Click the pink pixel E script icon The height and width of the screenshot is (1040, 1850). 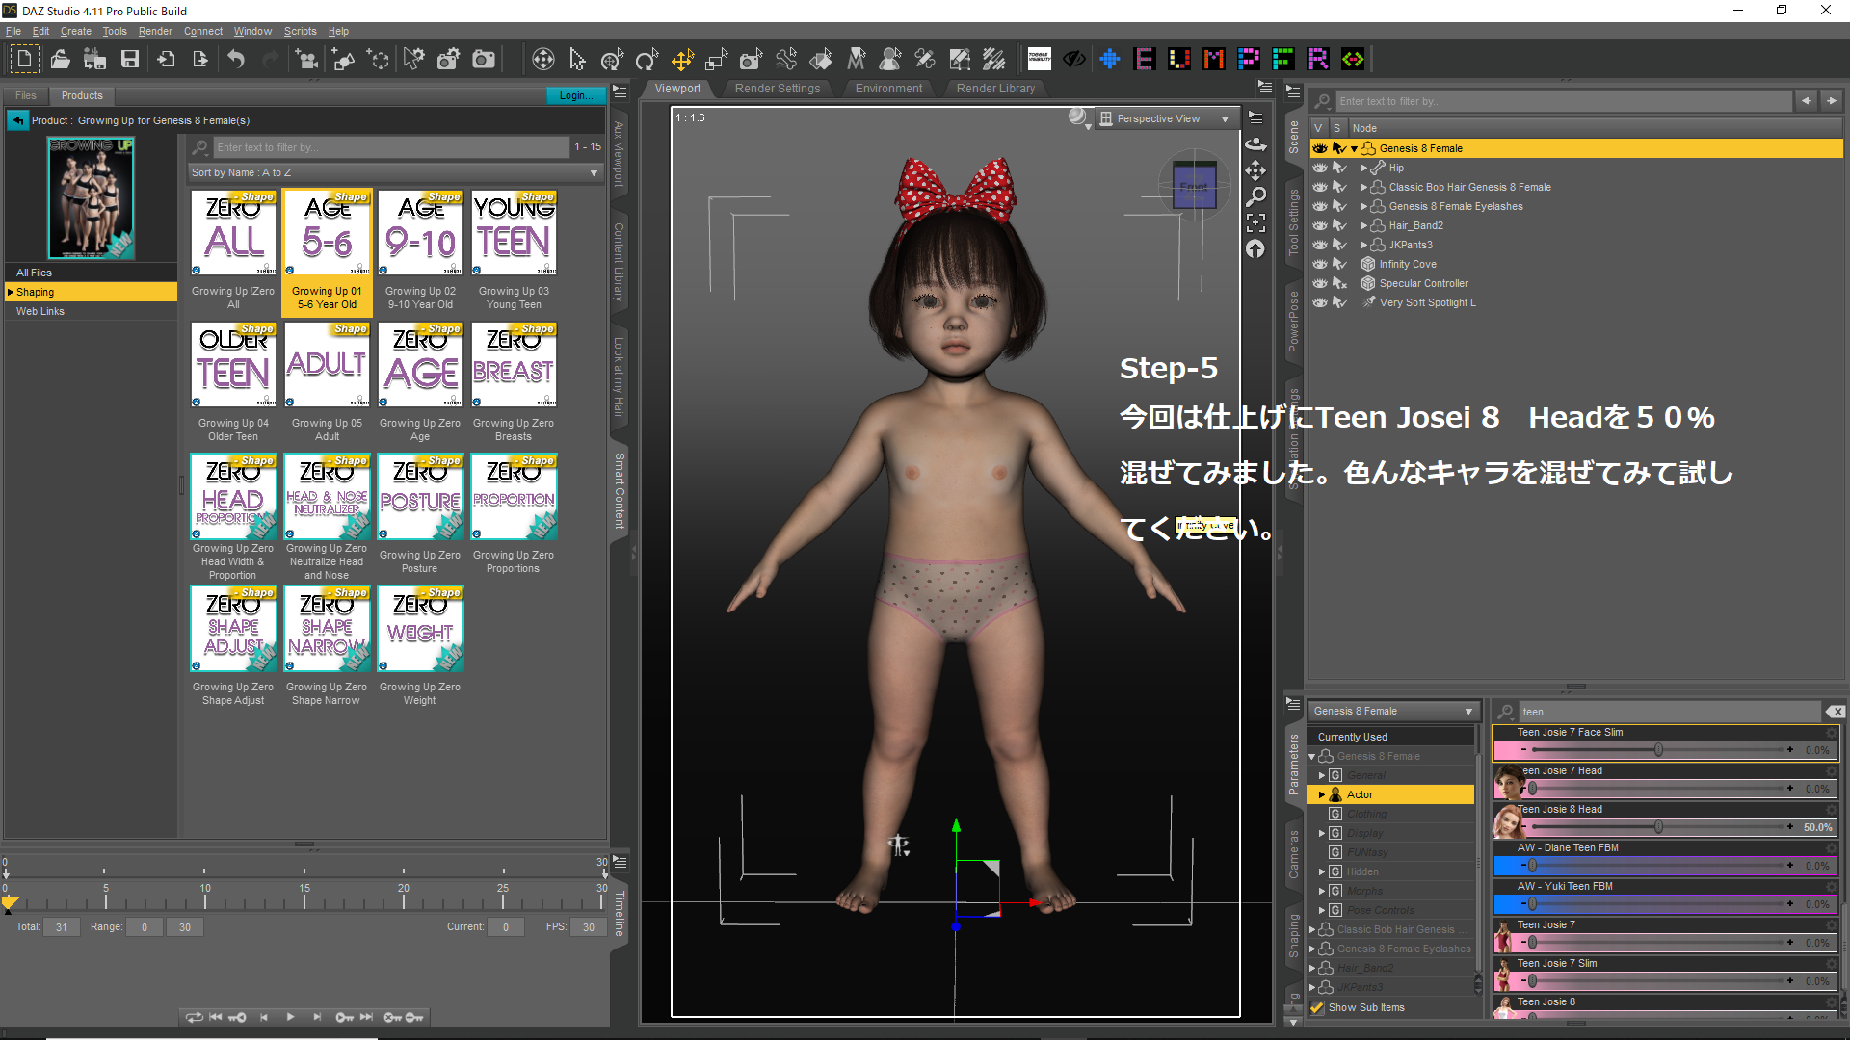(x=1145, y=60)
